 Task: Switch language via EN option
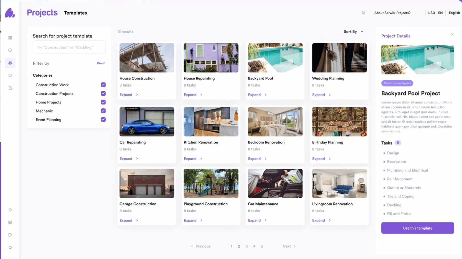pos(440,13)
